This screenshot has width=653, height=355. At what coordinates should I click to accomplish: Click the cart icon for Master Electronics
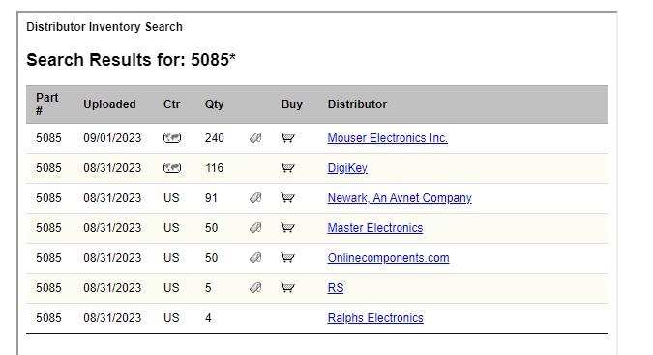click(287, 227)
